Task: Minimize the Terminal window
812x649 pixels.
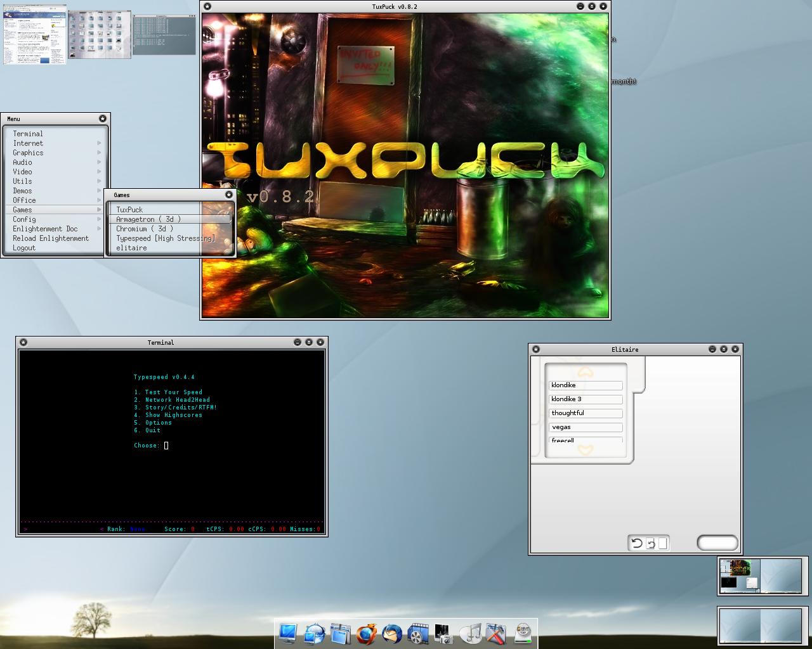Action: tap(298, 342)
